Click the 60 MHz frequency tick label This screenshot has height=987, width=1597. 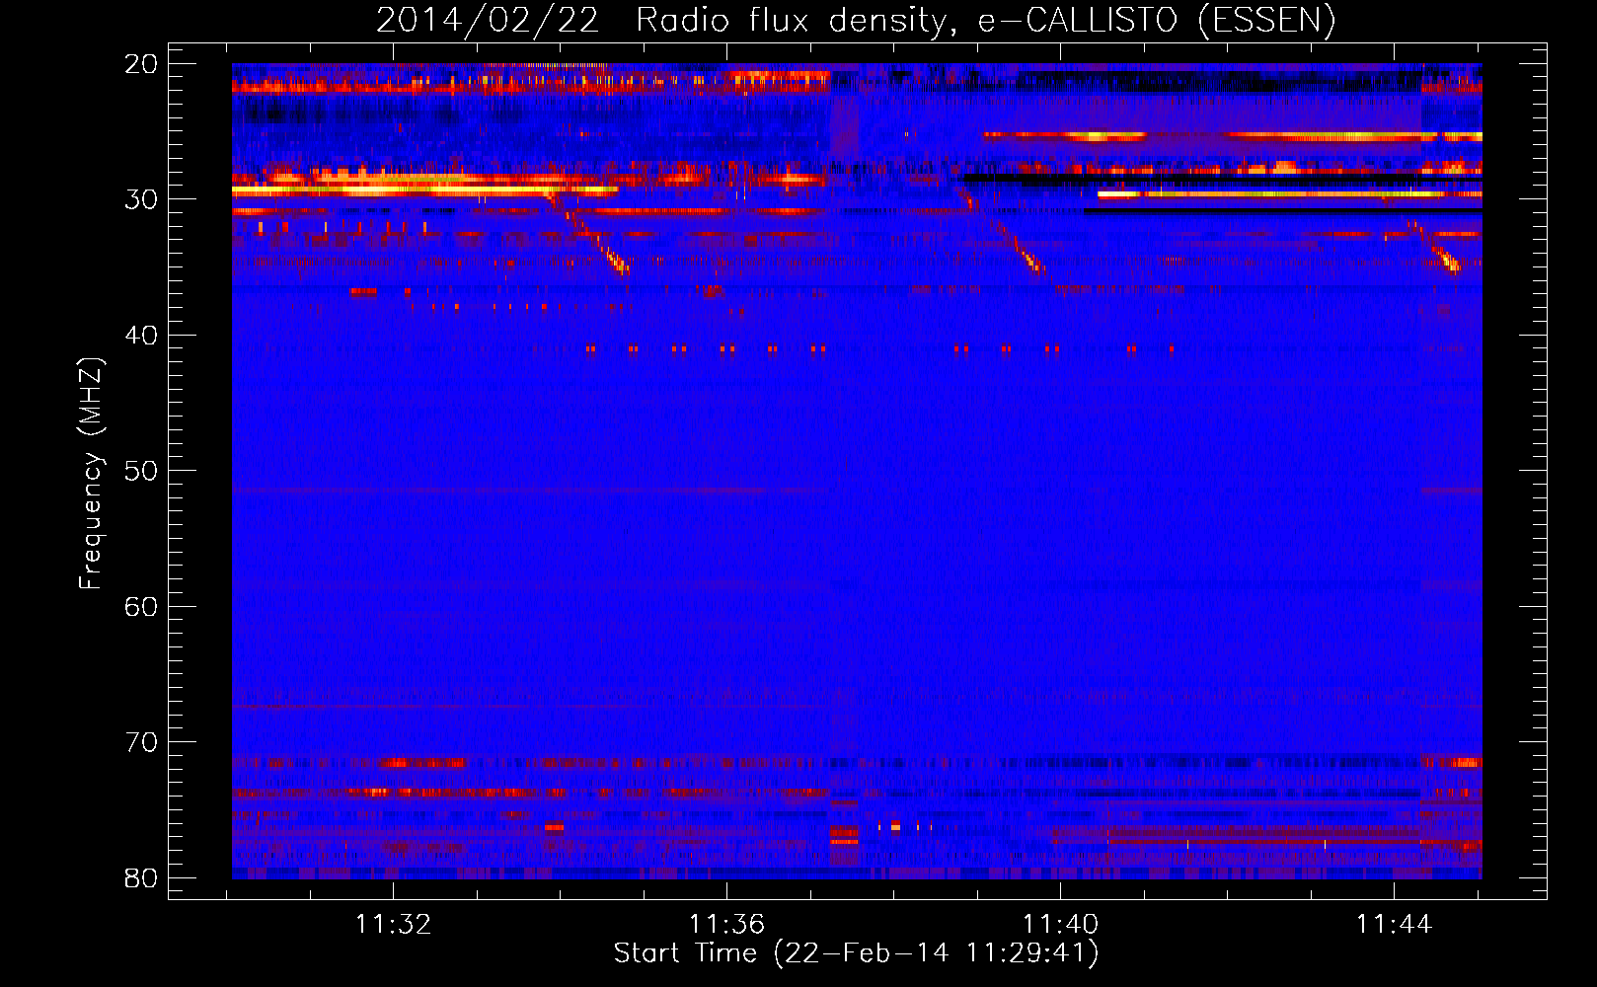tap(141, 607)
